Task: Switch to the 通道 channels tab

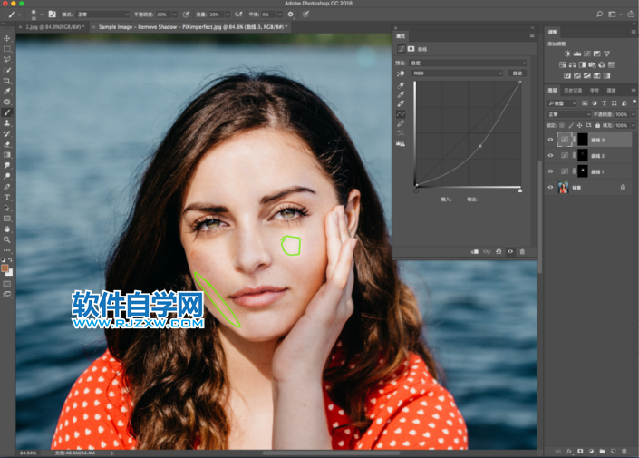Action: [611, 91]
